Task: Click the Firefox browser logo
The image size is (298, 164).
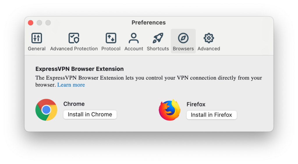Action: tap(169, 110)
